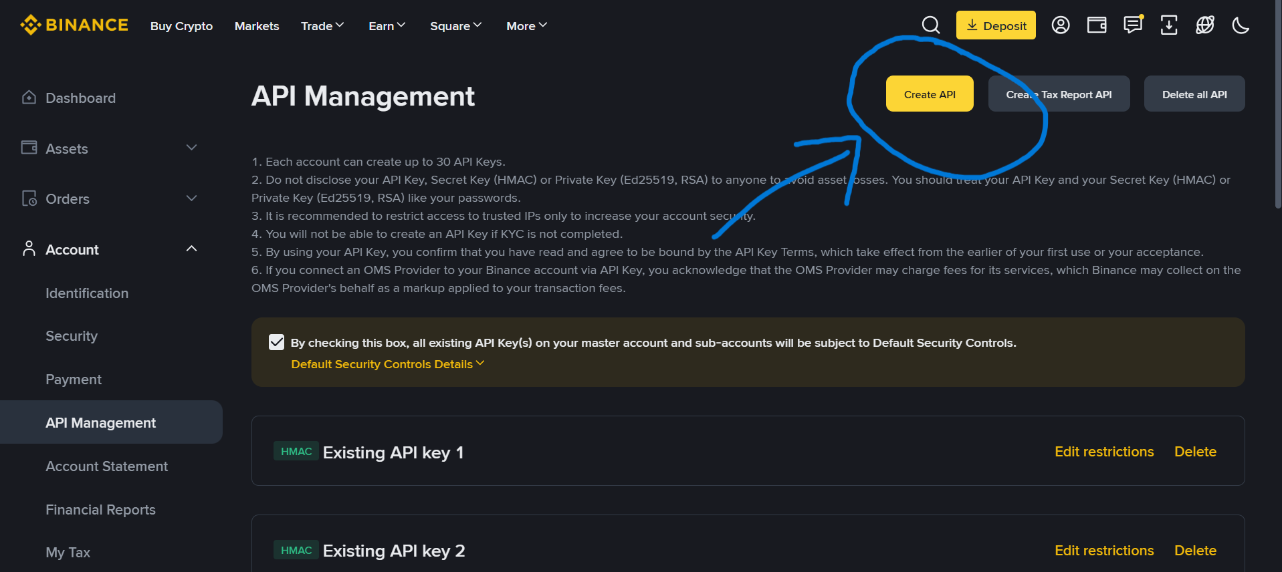This screenshot has width=1282, height=572.
Task: Click the Existing API key 1 title
Action: pos(393,452)
